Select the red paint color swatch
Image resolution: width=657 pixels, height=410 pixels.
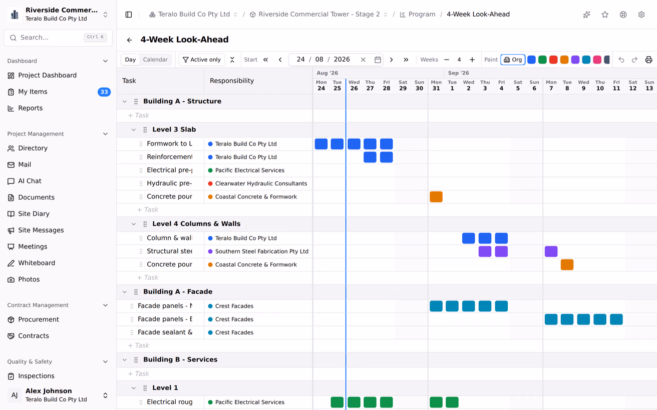[x=553, y=59]
